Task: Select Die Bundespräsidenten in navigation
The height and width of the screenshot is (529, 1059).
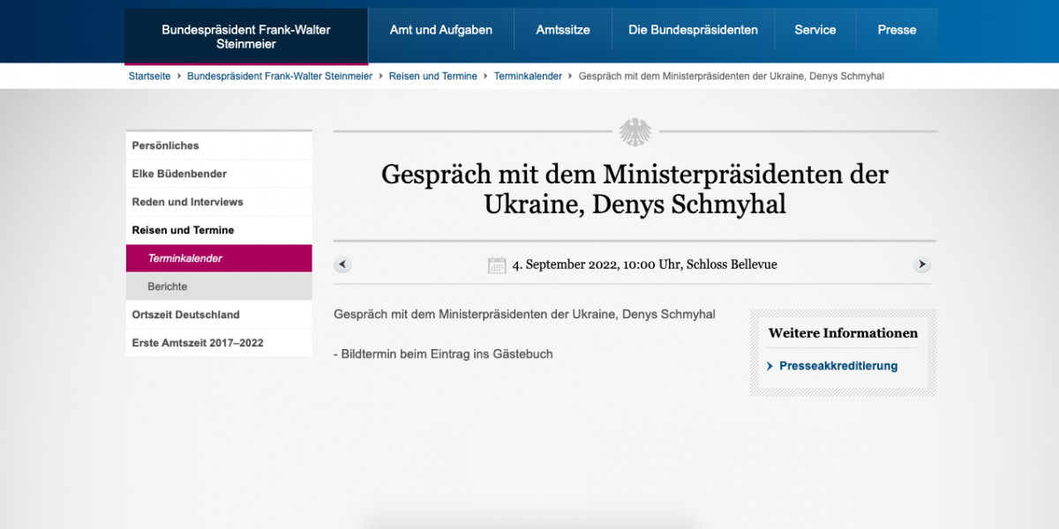Action: [x=693, y=30]
